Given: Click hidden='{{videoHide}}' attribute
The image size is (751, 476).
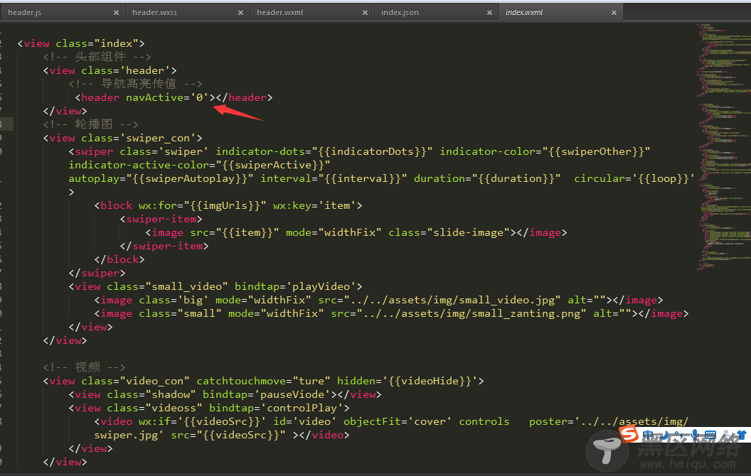Looking at the screenshot, I should tap(408, 382).
